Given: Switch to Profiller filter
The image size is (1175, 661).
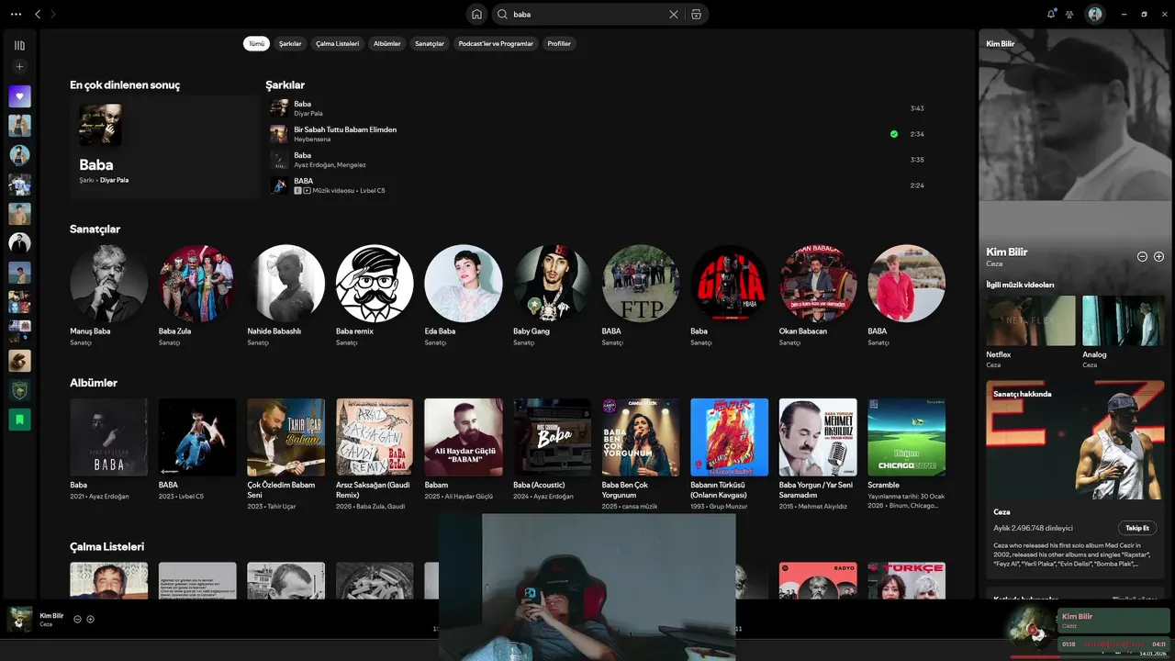Looking at the screenshot, I should (x=559, y=43).
